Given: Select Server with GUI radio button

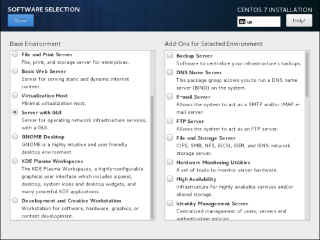Looking at the screenshot, I should pos(15,112).
